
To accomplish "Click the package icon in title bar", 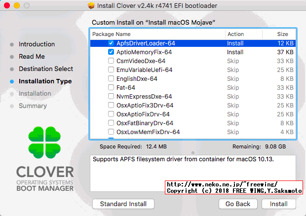I will (x=91, y=5).
